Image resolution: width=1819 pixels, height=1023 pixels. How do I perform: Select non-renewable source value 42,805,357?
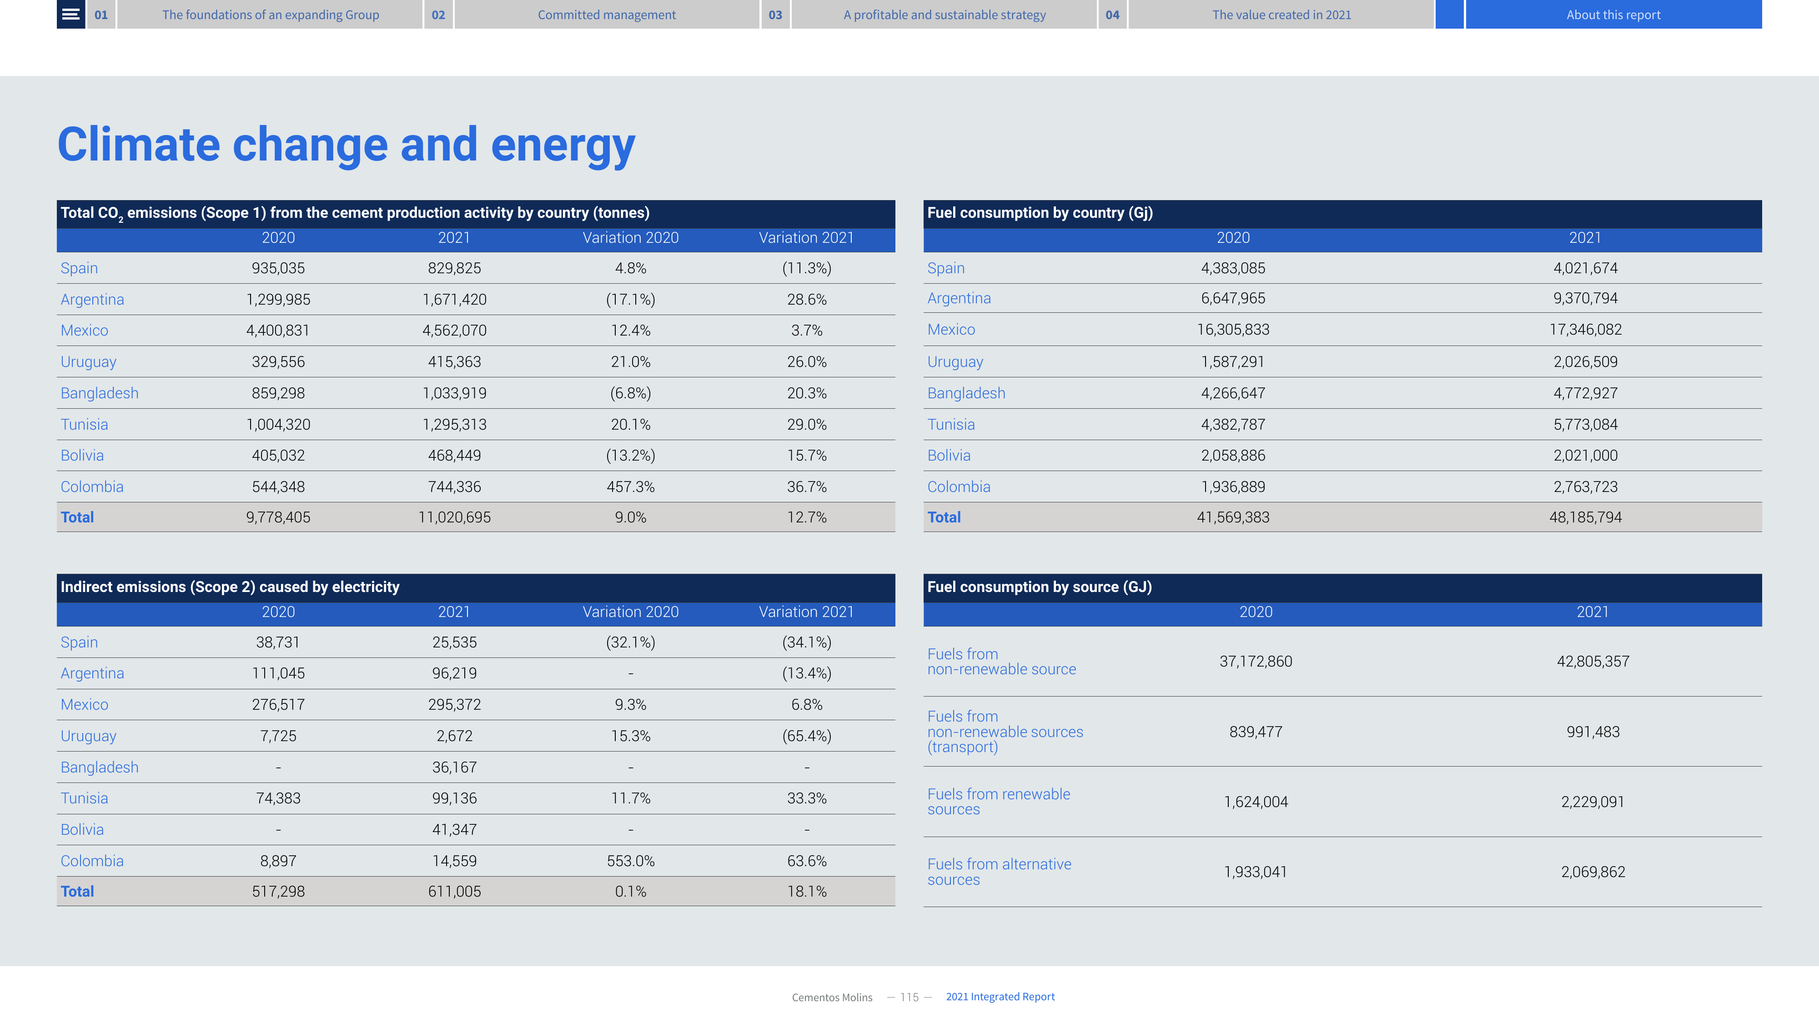click(1593, 662)
